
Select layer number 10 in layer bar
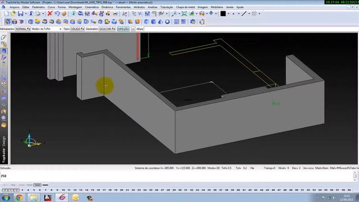coord(63,190)
